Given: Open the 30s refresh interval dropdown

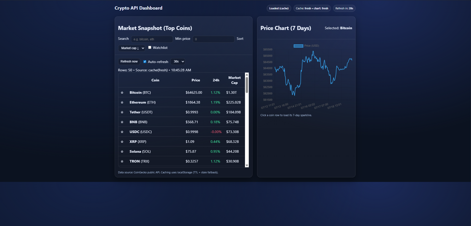Looking at the screenshot, I should click(x=178, y=61).
